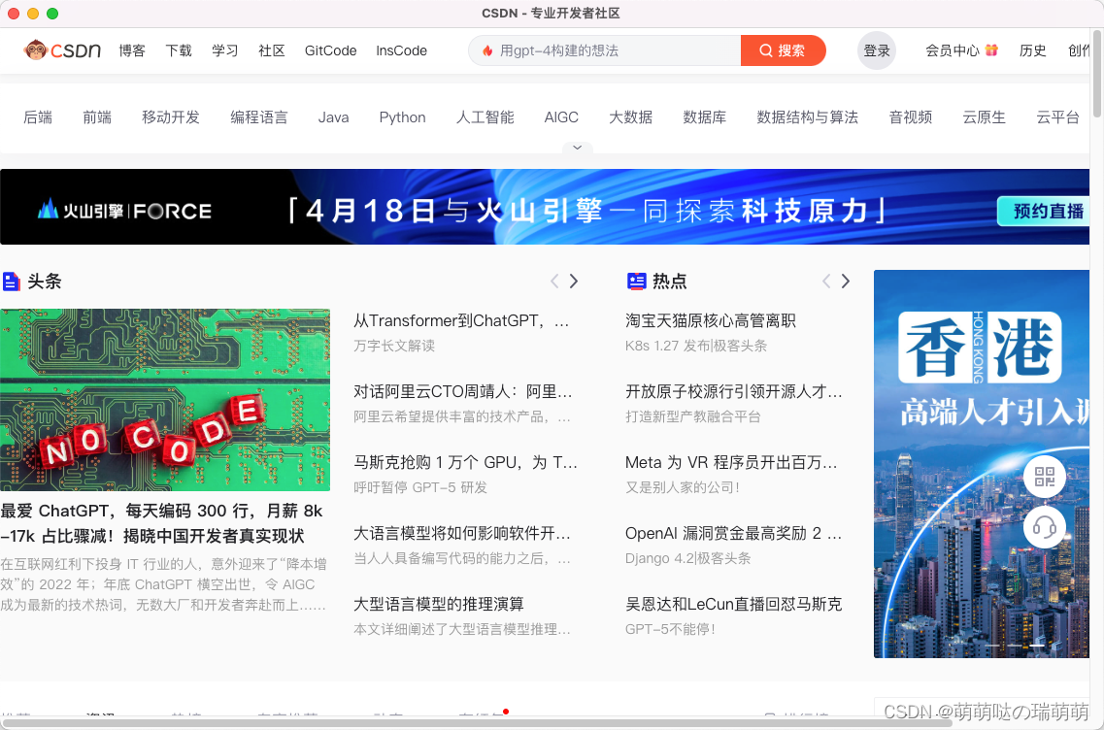
Task: Select the 移动开发 category tab
Action: pos(171,117)
